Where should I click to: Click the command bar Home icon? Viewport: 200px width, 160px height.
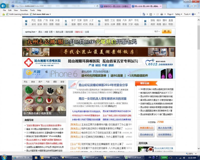[144, 14]
